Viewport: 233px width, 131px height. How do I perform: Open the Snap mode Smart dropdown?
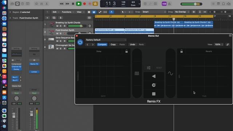click(x=154, y=12)
